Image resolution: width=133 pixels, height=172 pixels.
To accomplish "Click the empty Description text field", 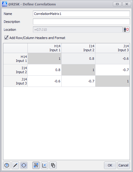I will [x=81, y=22].
